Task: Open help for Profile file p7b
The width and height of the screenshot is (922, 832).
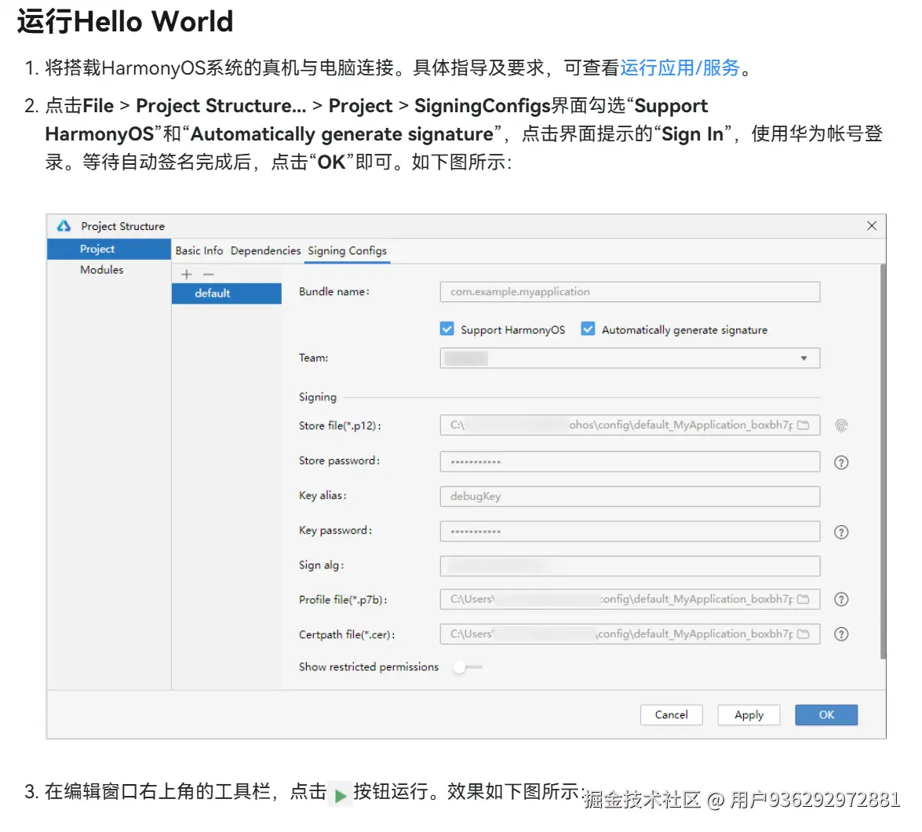Action: (841, 599)
